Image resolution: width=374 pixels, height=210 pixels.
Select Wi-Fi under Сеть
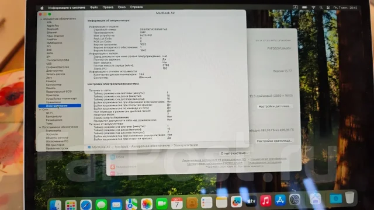pyautogui.click(x=49, y=113)
